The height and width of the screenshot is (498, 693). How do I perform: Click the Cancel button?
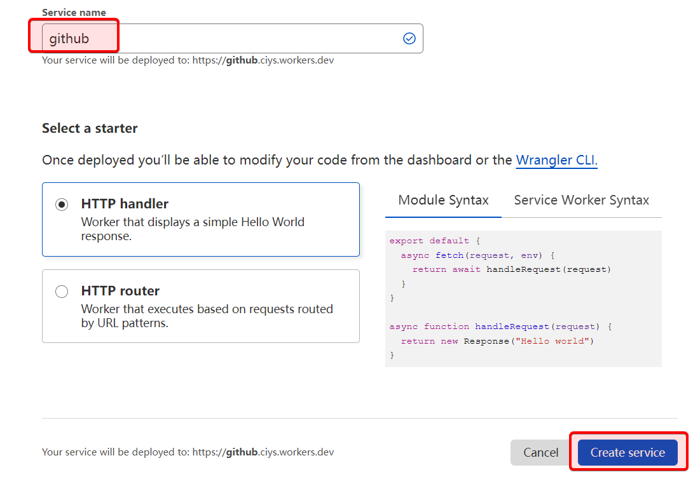540,452
